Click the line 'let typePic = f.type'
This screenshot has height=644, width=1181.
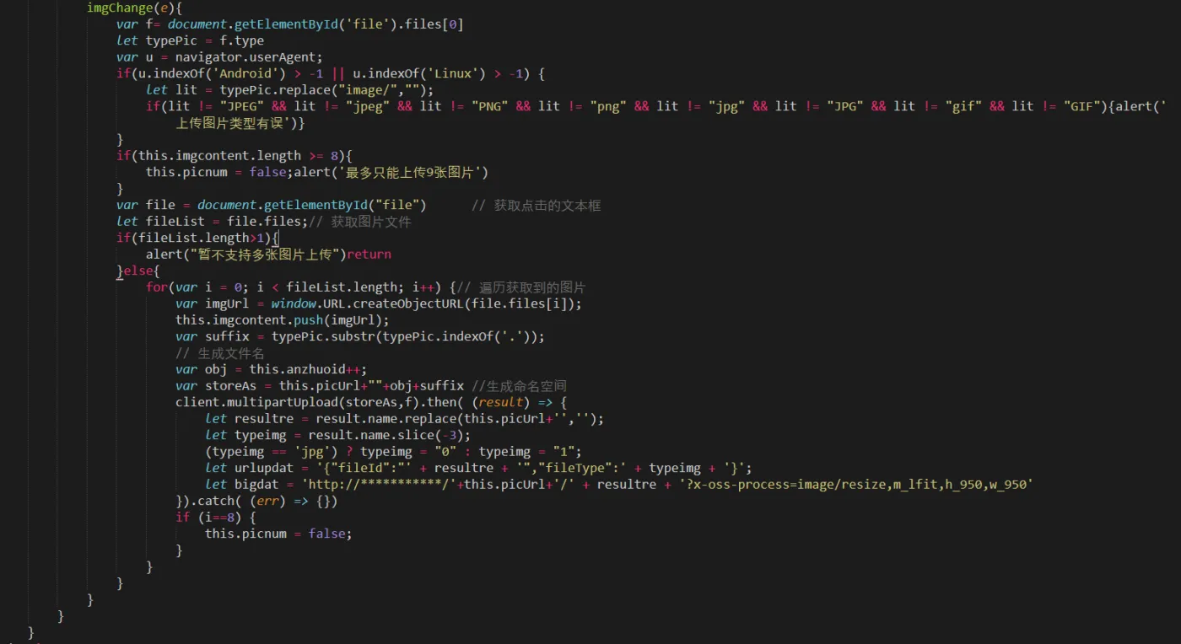coord(190,40)
